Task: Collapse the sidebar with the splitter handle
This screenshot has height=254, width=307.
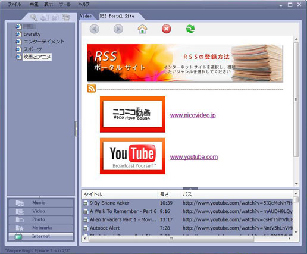Action: click(x=76, y=129)
